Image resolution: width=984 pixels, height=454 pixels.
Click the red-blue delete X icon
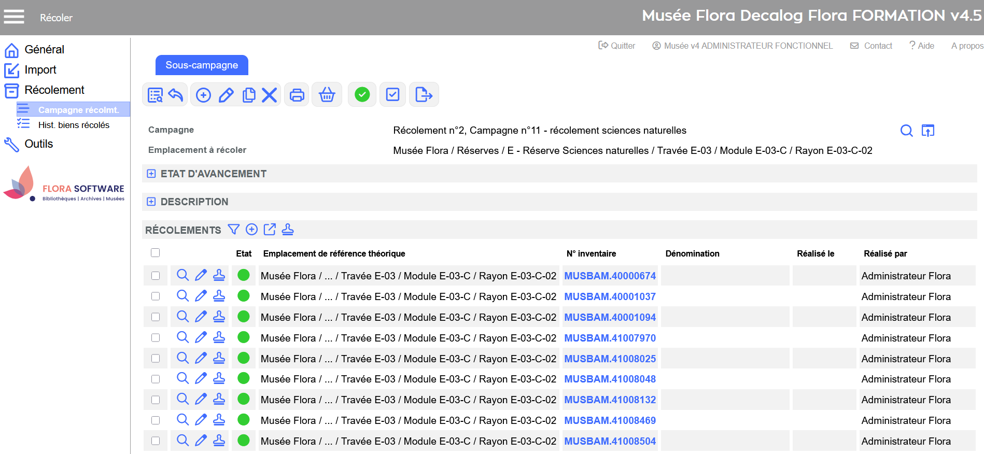[x=269, y=95]
